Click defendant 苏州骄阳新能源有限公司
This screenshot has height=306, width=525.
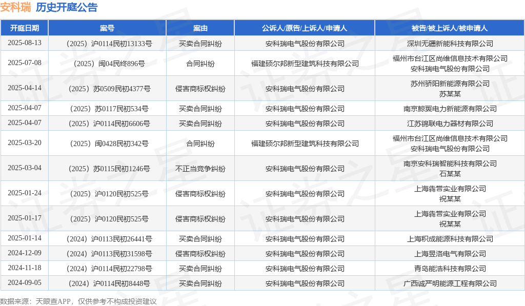pyautogui.click(x=450, y=84)
